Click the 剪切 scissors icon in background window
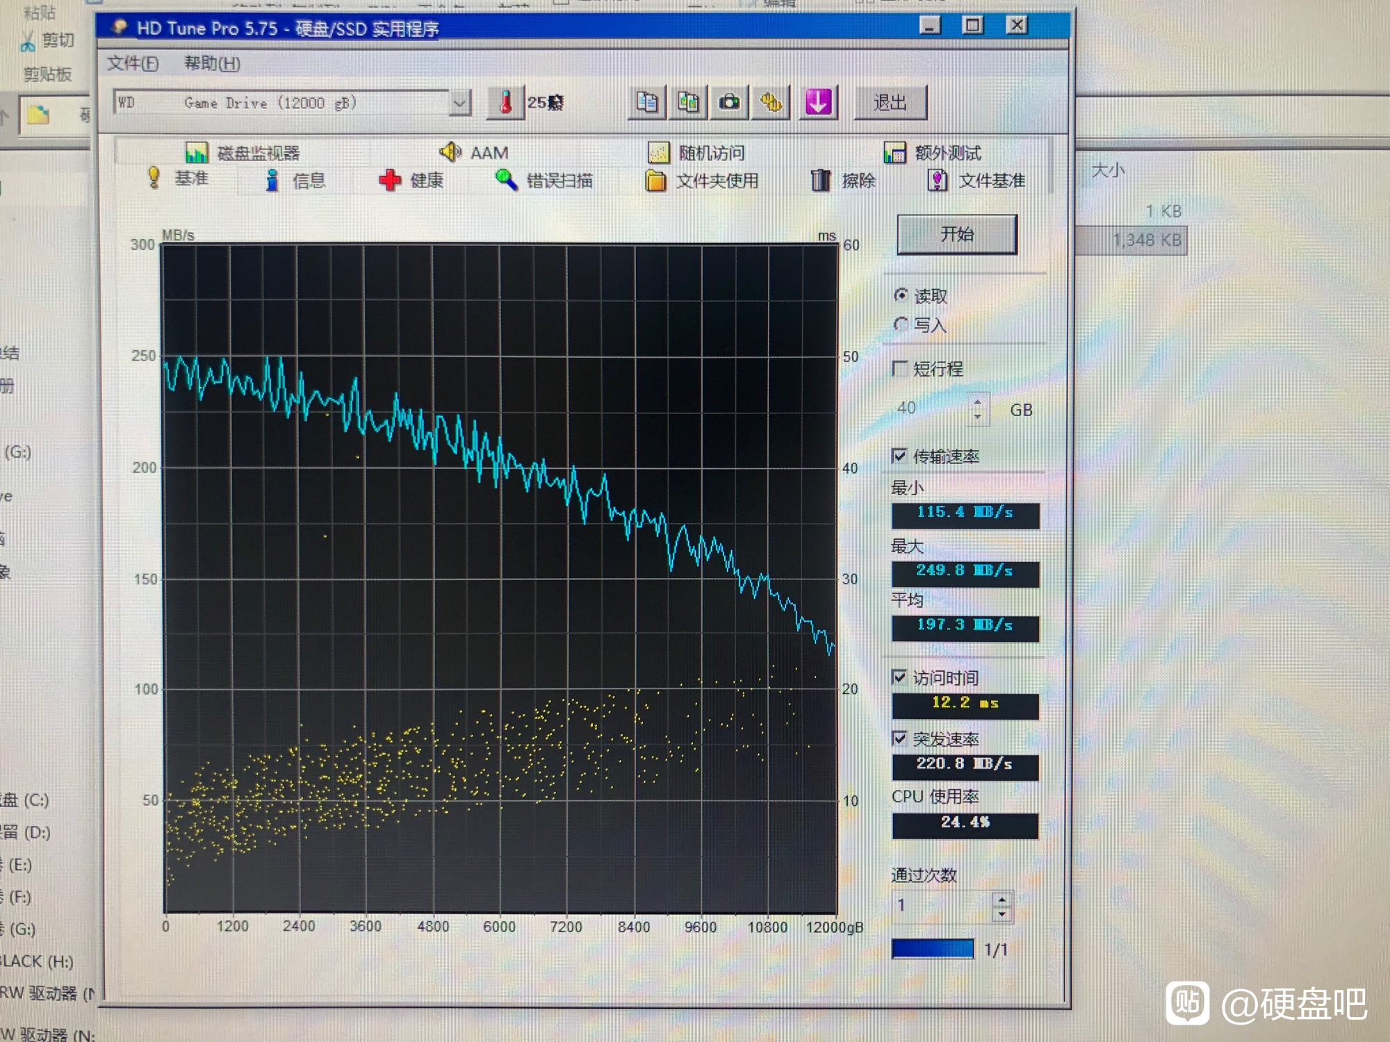This screenshot has width=1390, height=1042. point(28,42)
